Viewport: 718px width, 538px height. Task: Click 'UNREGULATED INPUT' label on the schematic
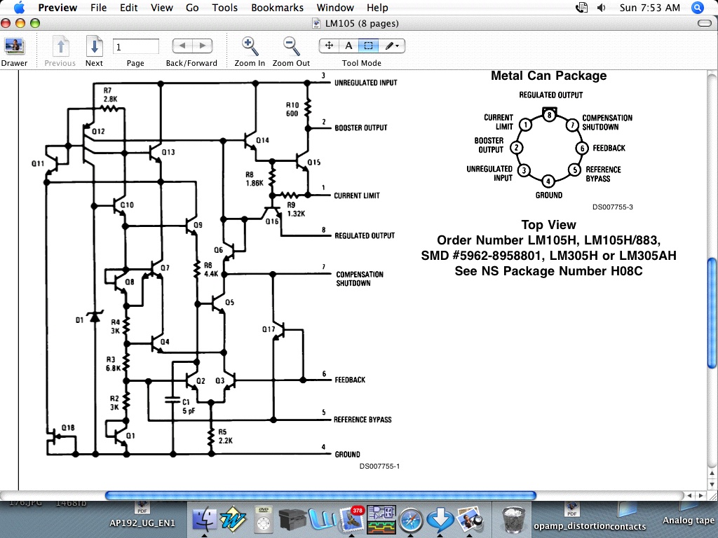[365, 83]
